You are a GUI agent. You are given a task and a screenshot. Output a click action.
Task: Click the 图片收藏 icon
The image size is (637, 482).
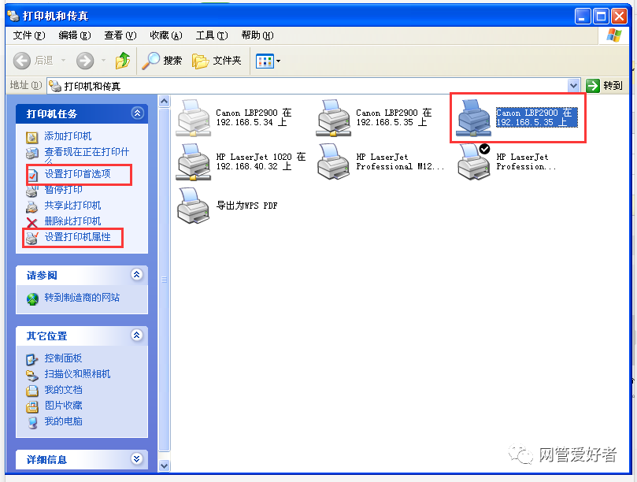click(x=32, y=406)
